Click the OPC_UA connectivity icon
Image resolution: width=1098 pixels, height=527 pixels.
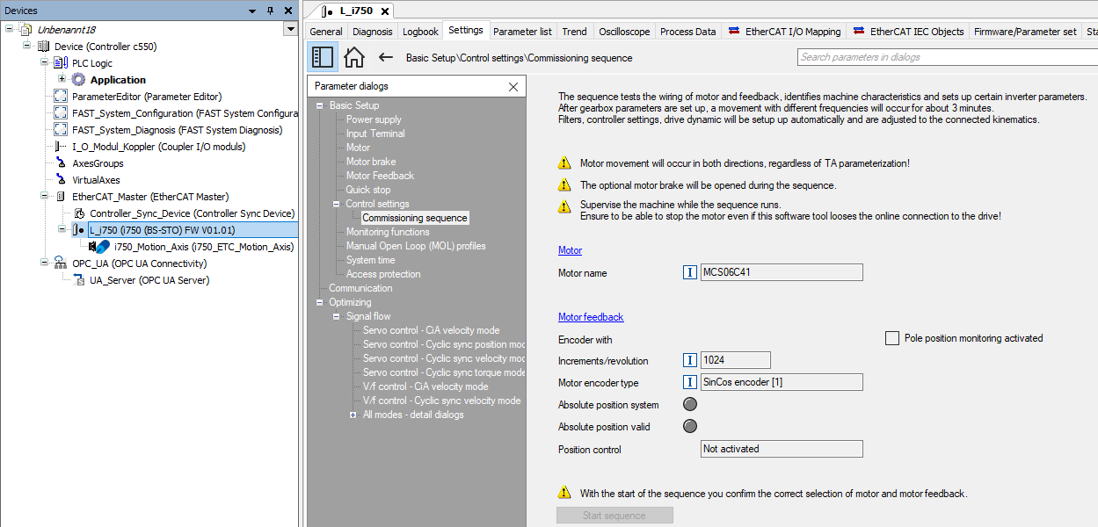point(60,263)
